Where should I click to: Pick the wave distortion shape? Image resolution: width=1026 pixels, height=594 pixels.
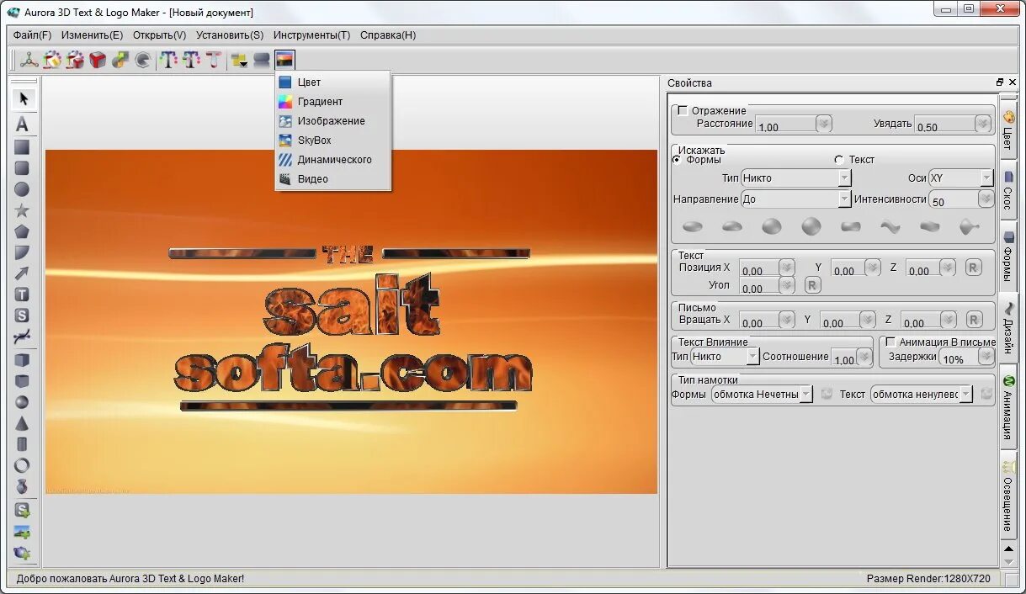890,226
